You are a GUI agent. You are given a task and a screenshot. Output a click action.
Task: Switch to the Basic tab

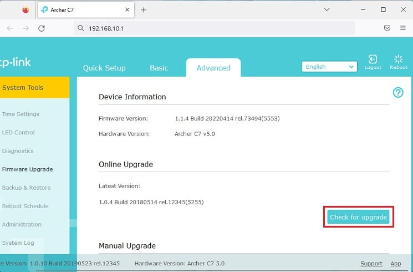click(159, 68)
